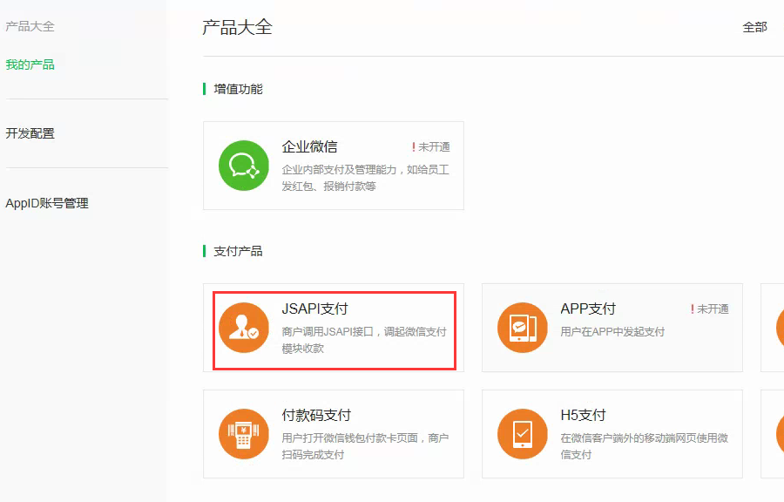Click the green 企业微信 chat bubble icon
The image size is (784, 502).
pos(244,165)
